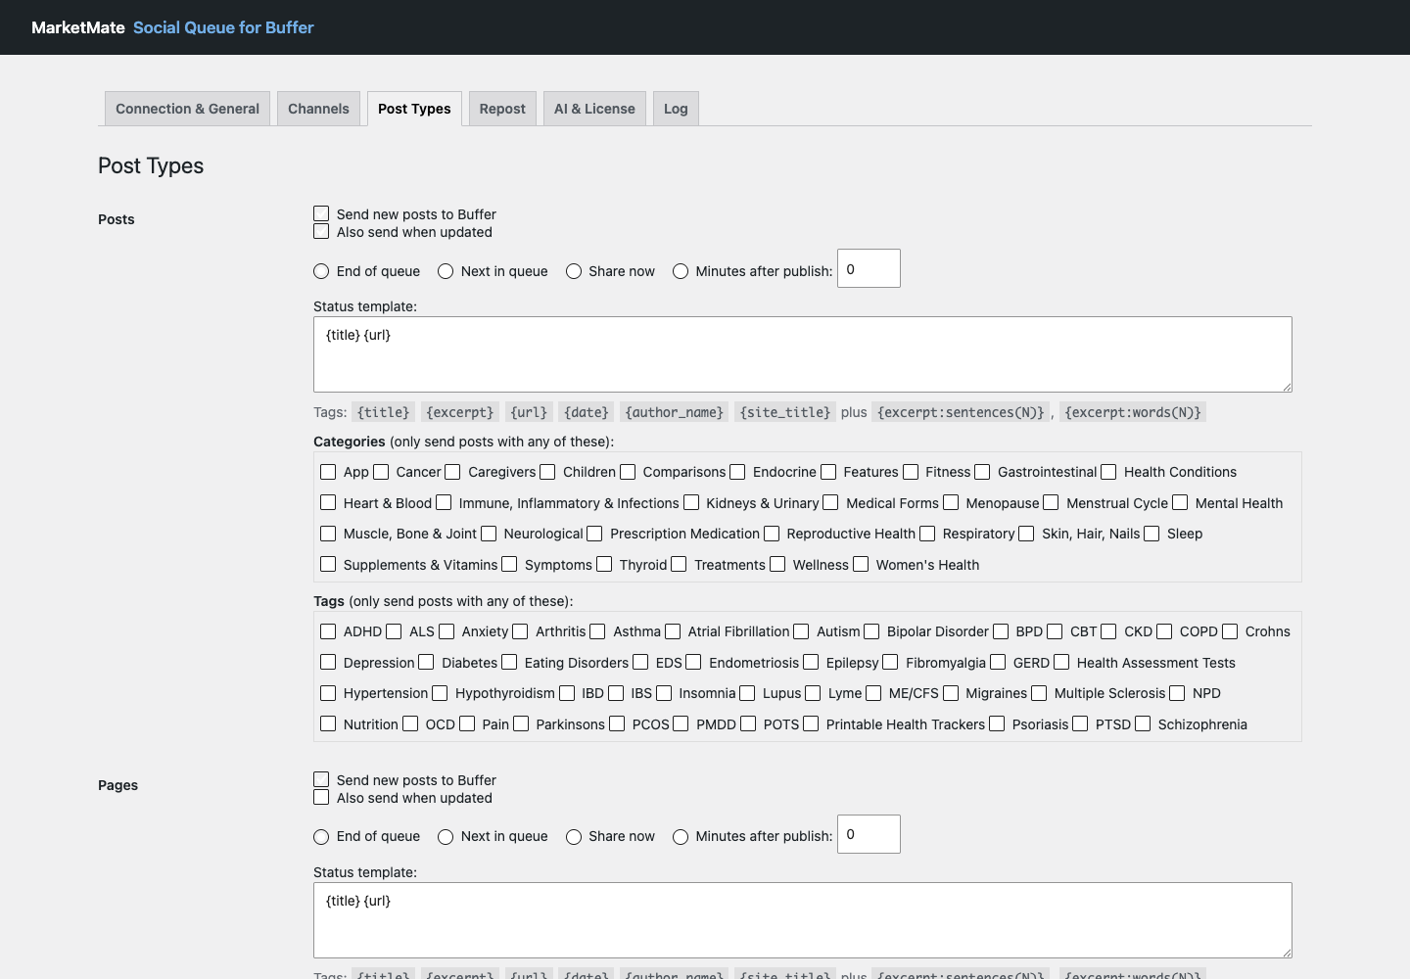Toggle the Comparisons category checkbox
Screen dimensions: 1410x979
[x=628, y=472]
